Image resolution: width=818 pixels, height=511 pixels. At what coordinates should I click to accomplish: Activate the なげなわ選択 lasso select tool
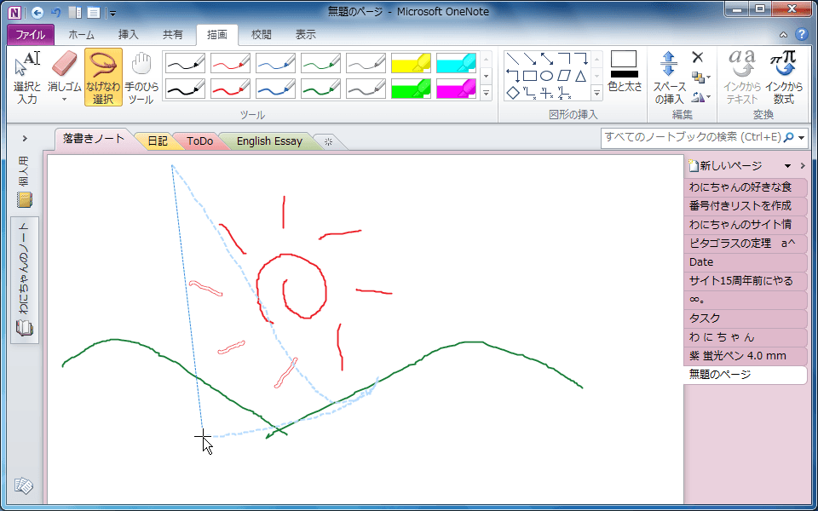point(103,78)
